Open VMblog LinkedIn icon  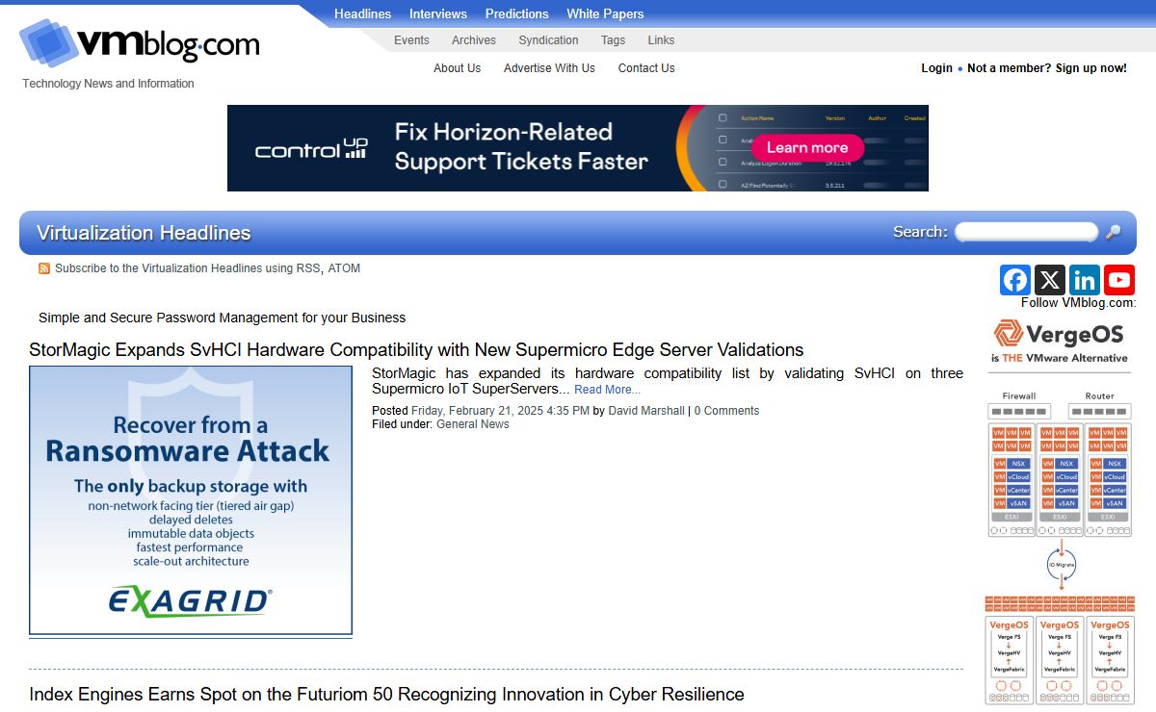[x=1085, y=280]
